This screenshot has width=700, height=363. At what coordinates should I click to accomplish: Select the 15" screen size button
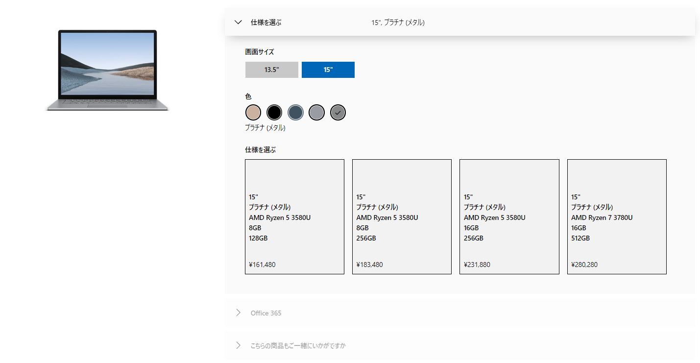(328, 70)
